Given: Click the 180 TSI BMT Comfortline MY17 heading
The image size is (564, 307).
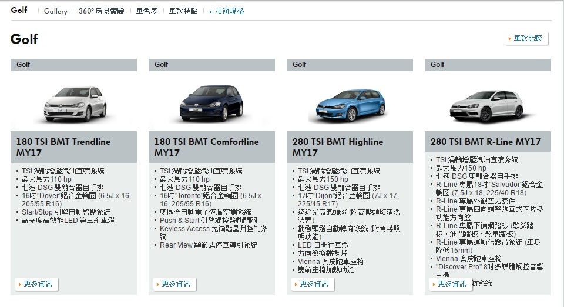Looking at the screenshot, I should (x=206, y=147).
